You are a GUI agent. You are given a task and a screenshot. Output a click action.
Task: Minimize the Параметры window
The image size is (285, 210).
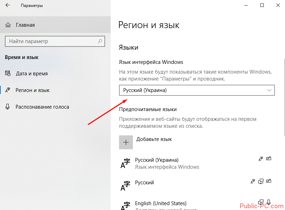(x=246, y=5)
